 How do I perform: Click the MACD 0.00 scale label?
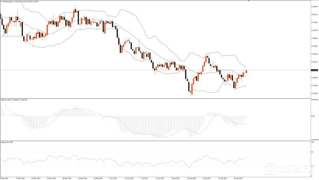click(313, 116)
